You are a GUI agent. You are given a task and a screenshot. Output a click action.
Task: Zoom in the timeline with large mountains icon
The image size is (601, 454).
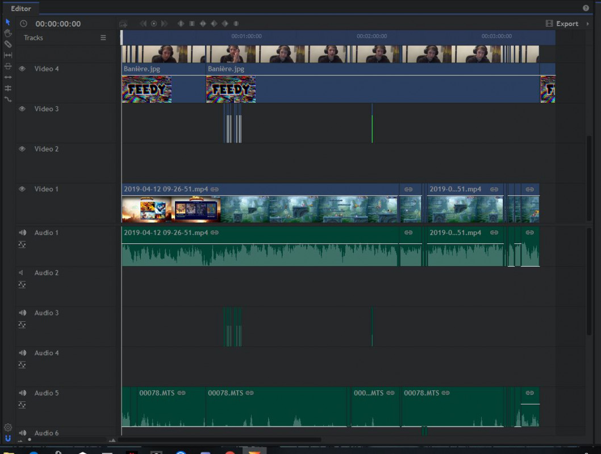(112, 440)
